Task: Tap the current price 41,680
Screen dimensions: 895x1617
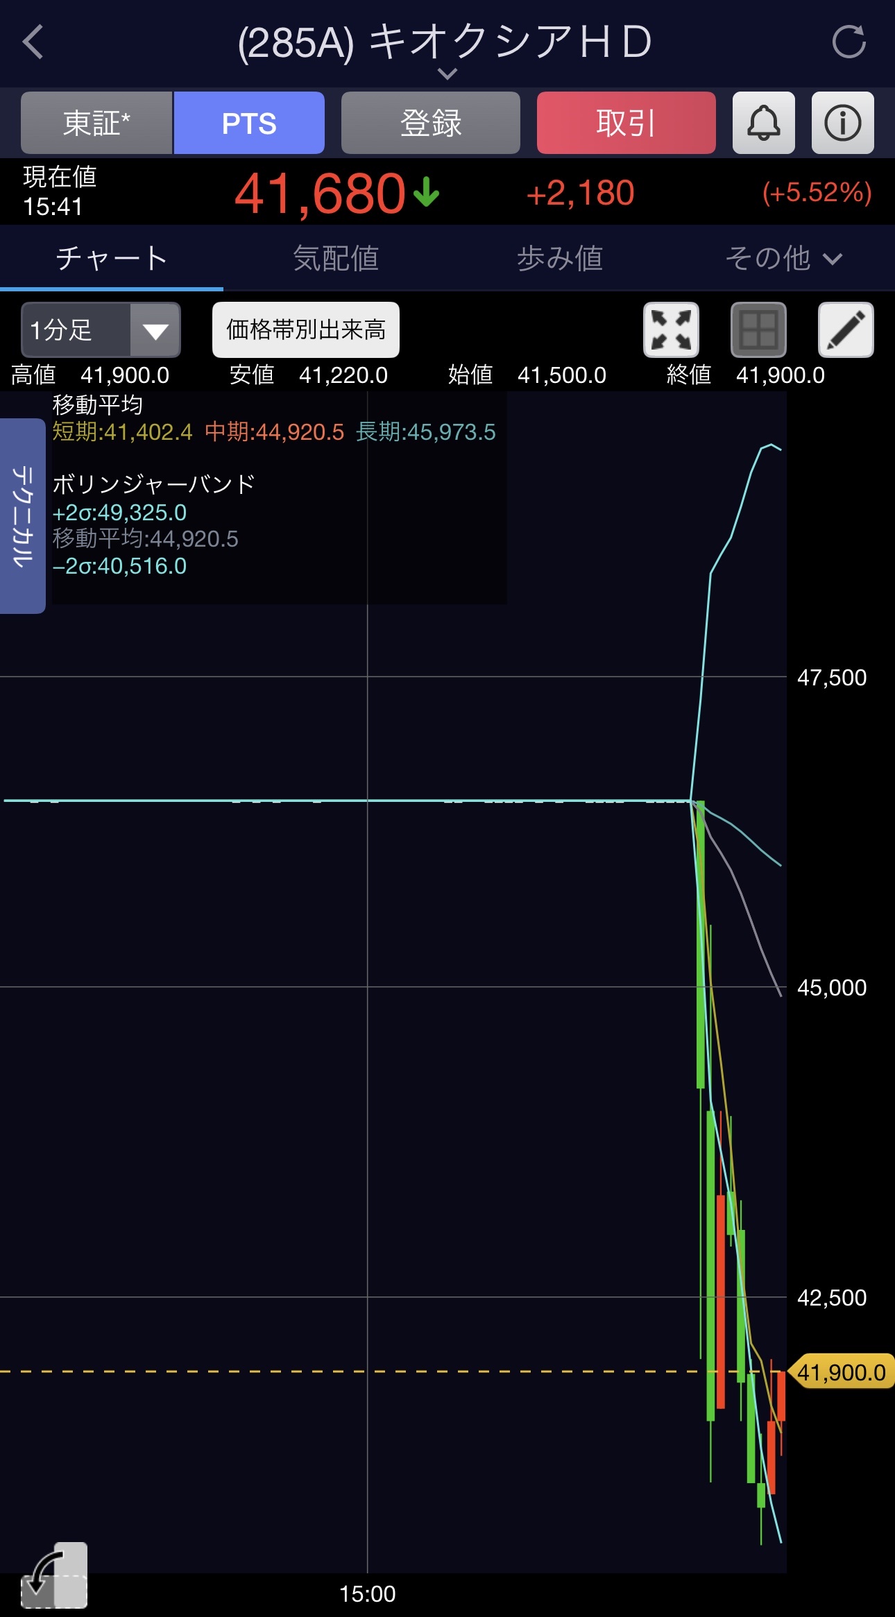Action: (320, 193)
